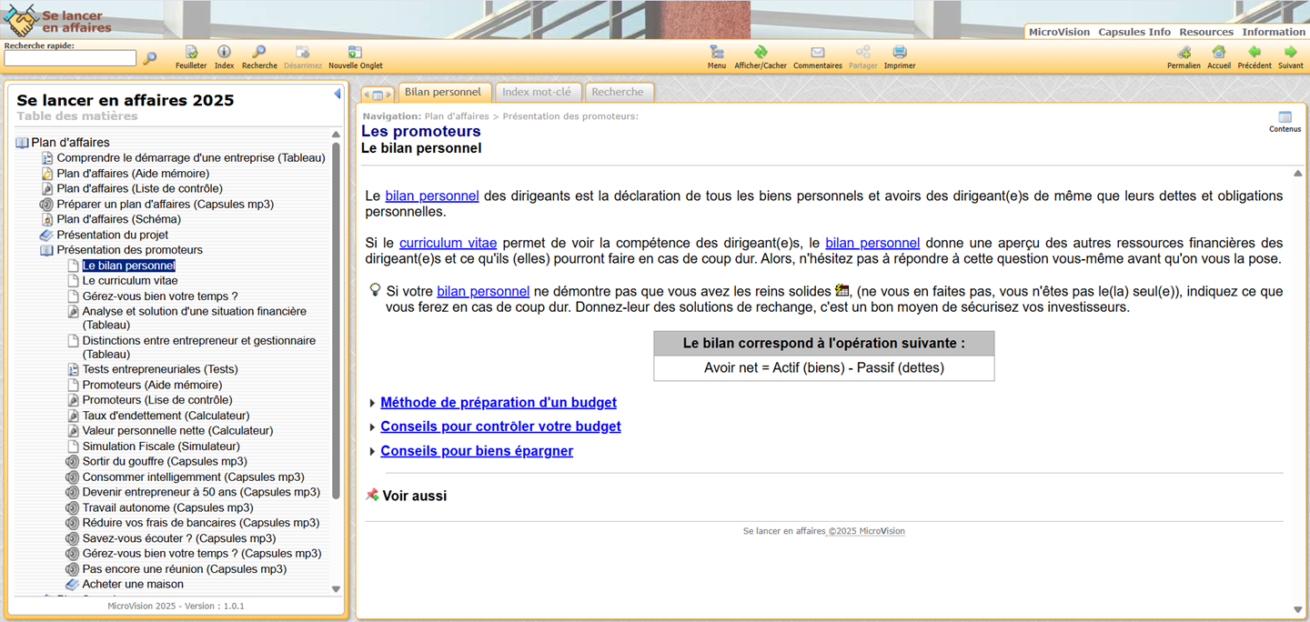This screenshot has width=1310, height=622.
Task: Expand Conseils pour biens épargner section
Action: tap(476, 451)
